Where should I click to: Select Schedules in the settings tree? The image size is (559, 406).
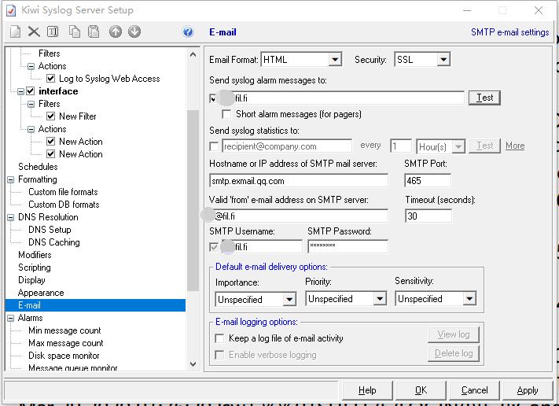(38, 167)
